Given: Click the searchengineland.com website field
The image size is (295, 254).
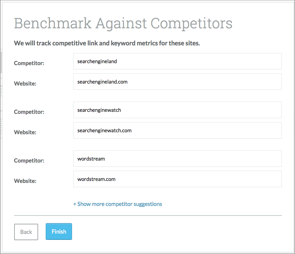Looking at the screenshot, I should click(178, 82).
